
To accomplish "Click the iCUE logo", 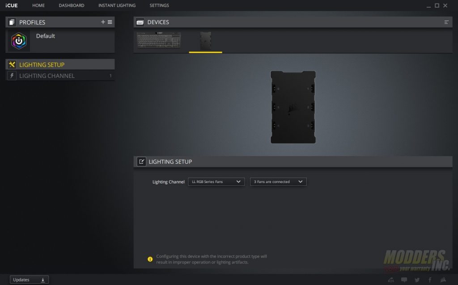I will coord(11,5).
